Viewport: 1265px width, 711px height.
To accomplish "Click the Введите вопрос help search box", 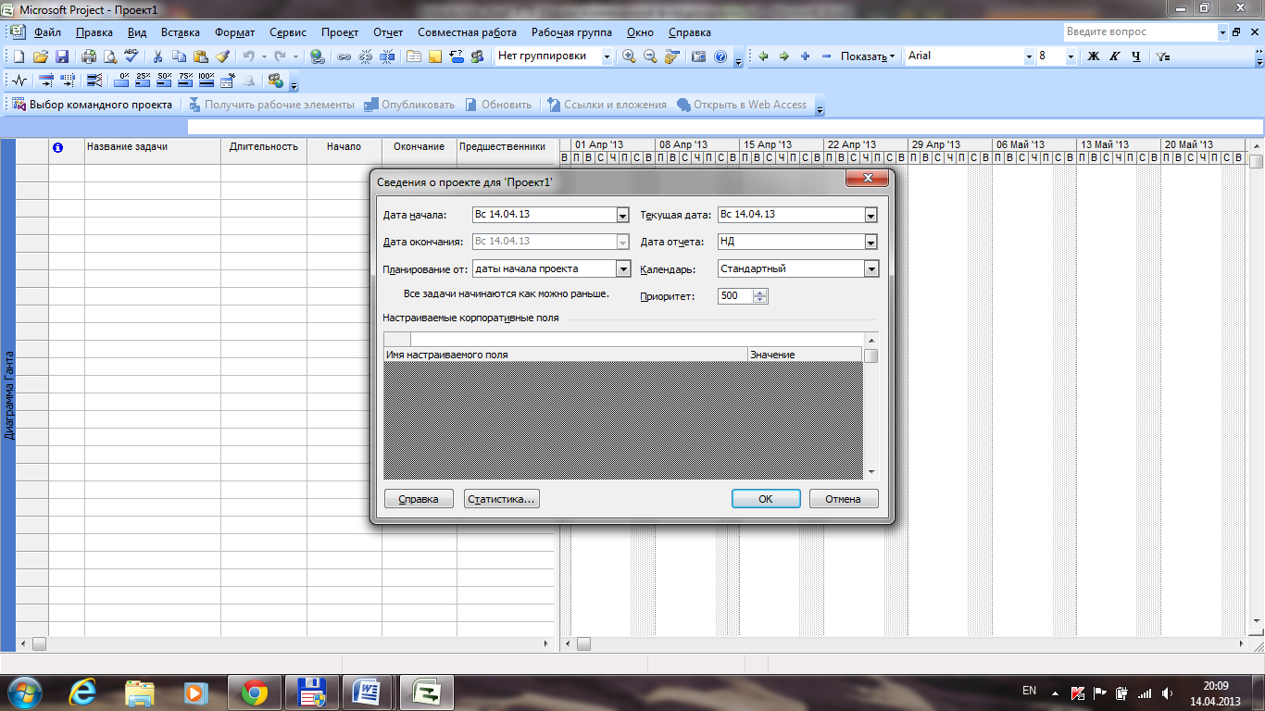I will [1139, 32].
